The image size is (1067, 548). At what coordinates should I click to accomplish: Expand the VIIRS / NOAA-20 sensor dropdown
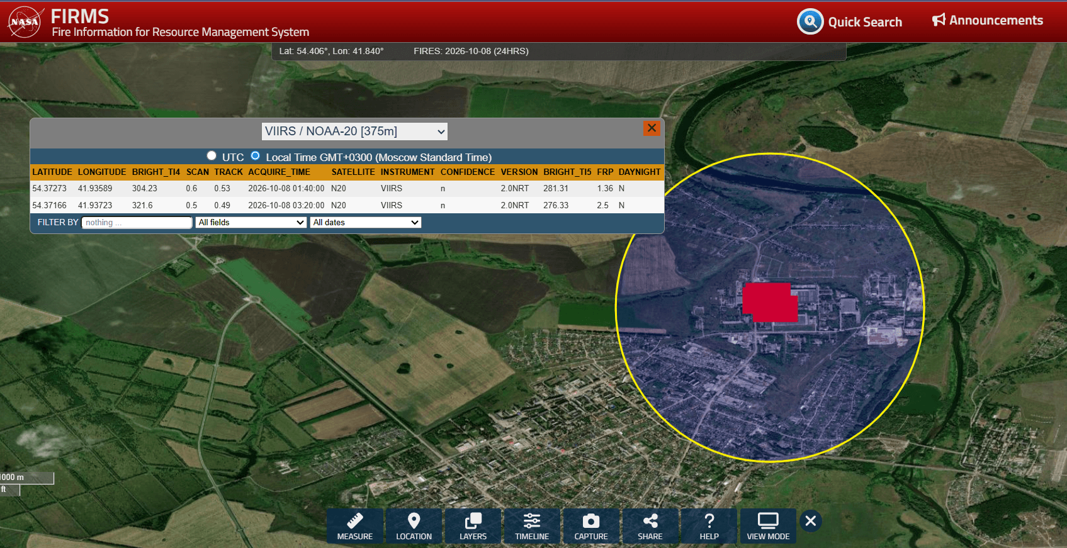[354, 131]
